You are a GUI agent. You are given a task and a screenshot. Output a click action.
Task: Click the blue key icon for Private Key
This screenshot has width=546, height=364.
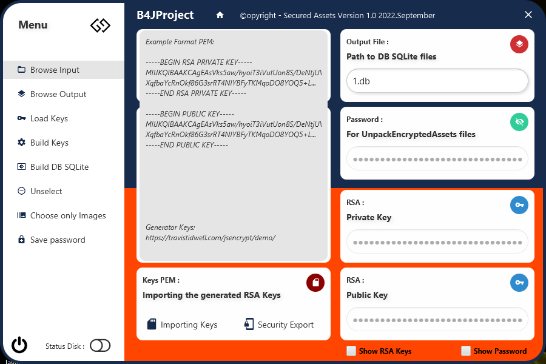tap(519, 205)
